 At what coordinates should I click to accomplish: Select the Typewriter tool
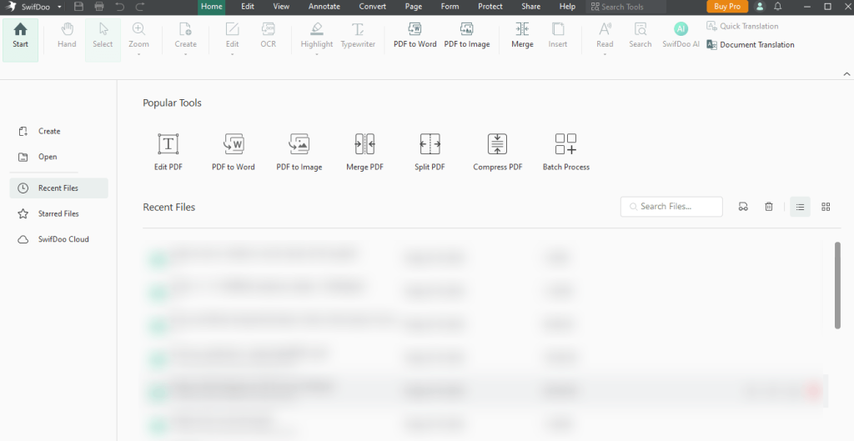point(358,36)
